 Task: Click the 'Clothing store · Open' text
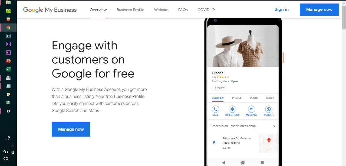click(225, 81)
